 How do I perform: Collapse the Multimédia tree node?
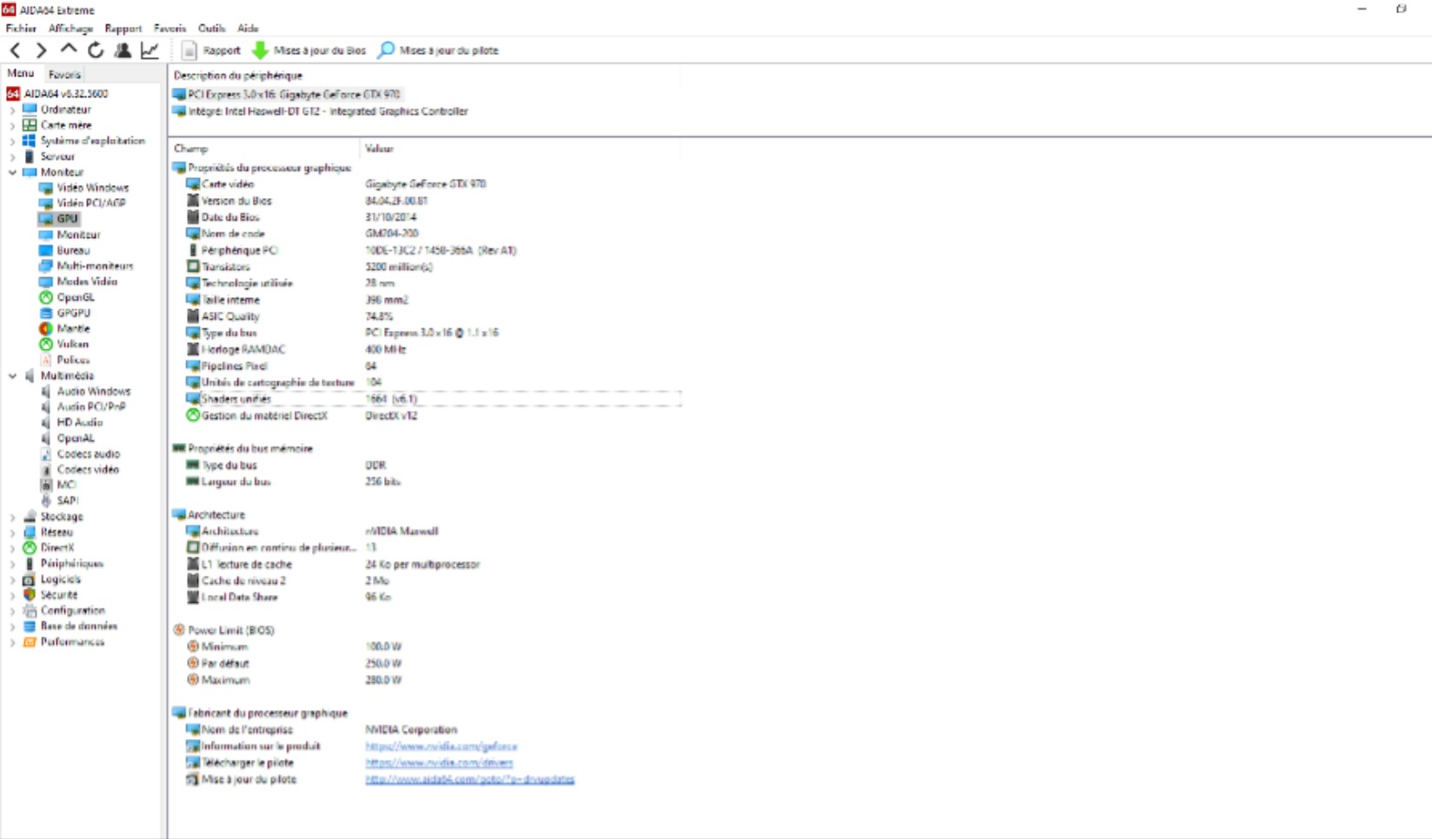[12, 376]
